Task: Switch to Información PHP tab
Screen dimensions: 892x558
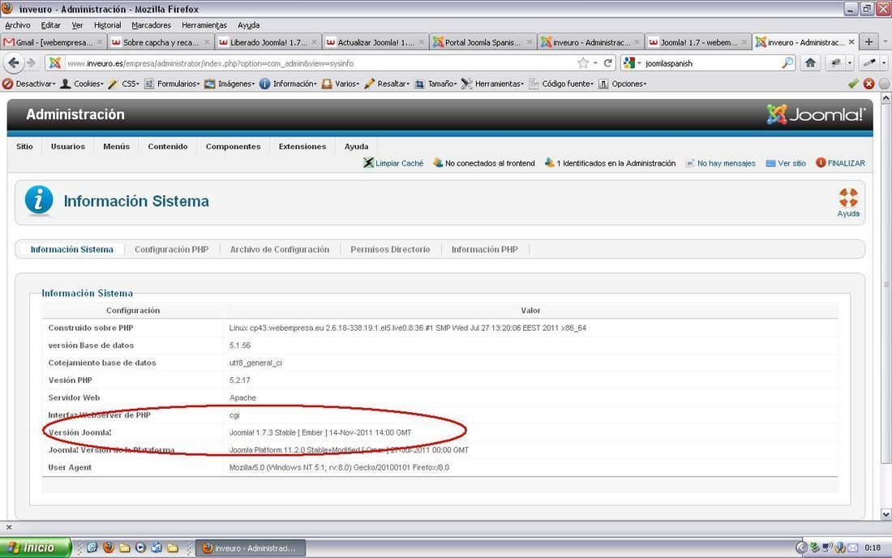Action: [485, 249]
